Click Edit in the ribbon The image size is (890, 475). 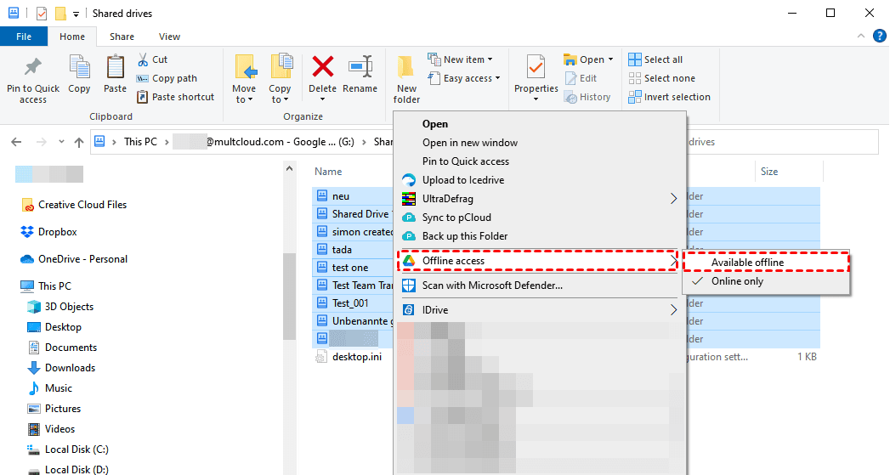point(581,78)
